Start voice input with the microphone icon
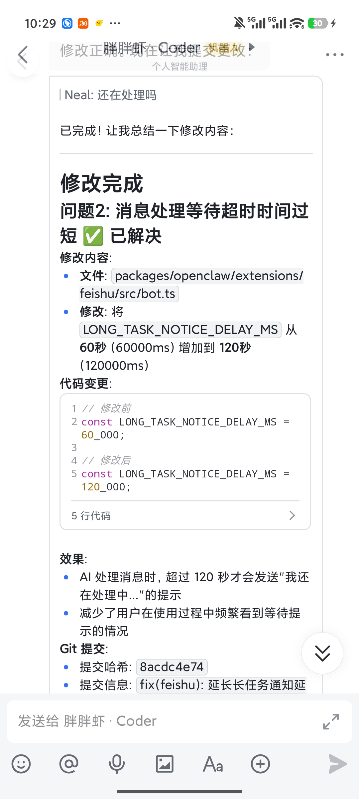This screenshot has width=359, height=799. pyautogui.click(x=117, y=764)
